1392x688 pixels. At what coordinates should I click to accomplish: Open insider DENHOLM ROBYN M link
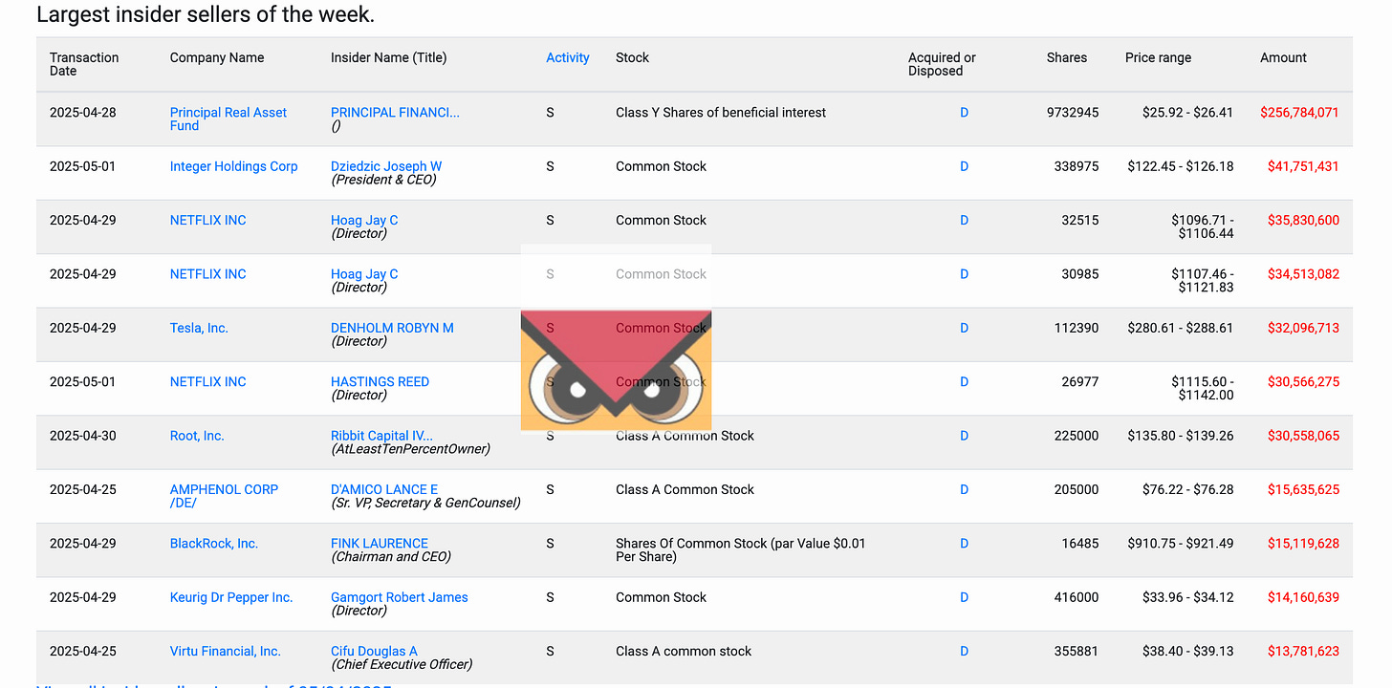point(392,328)
